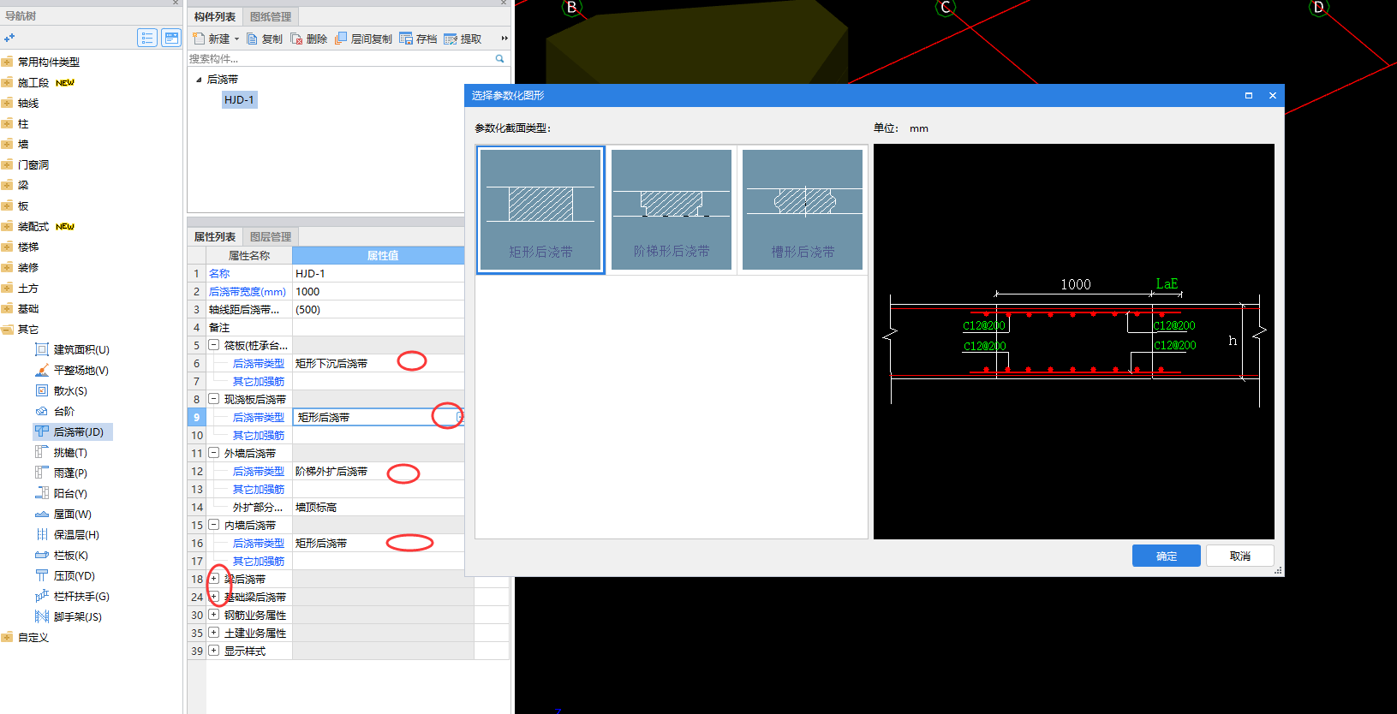1397x714 pixels.
Task: Select 台阶 component type
Action: (x=55, y=411)
